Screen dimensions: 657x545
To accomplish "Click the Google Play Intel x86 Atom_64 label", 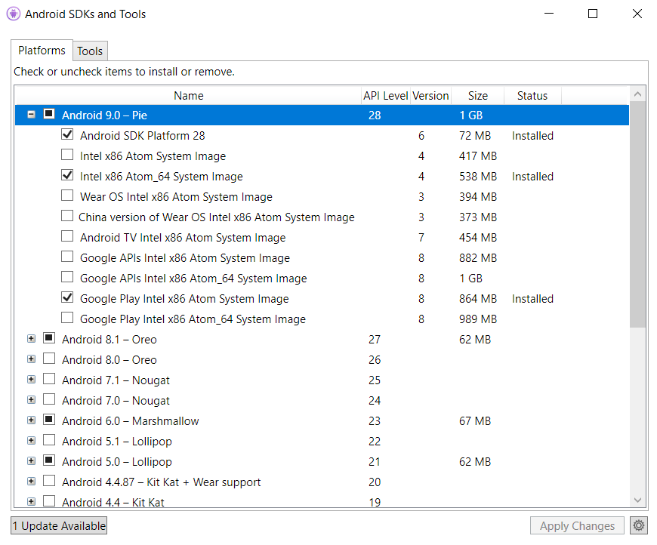I will [193, 319].
